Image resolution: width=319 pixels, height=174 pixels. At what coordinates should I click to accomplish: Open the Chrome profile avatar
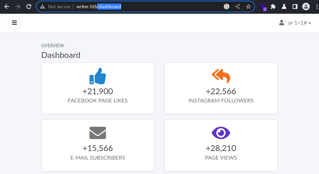tap(306, 7)
